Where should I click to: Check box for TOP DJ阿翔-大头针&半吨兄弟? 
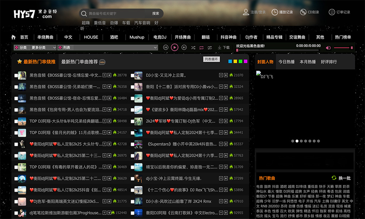click(16, 121)
